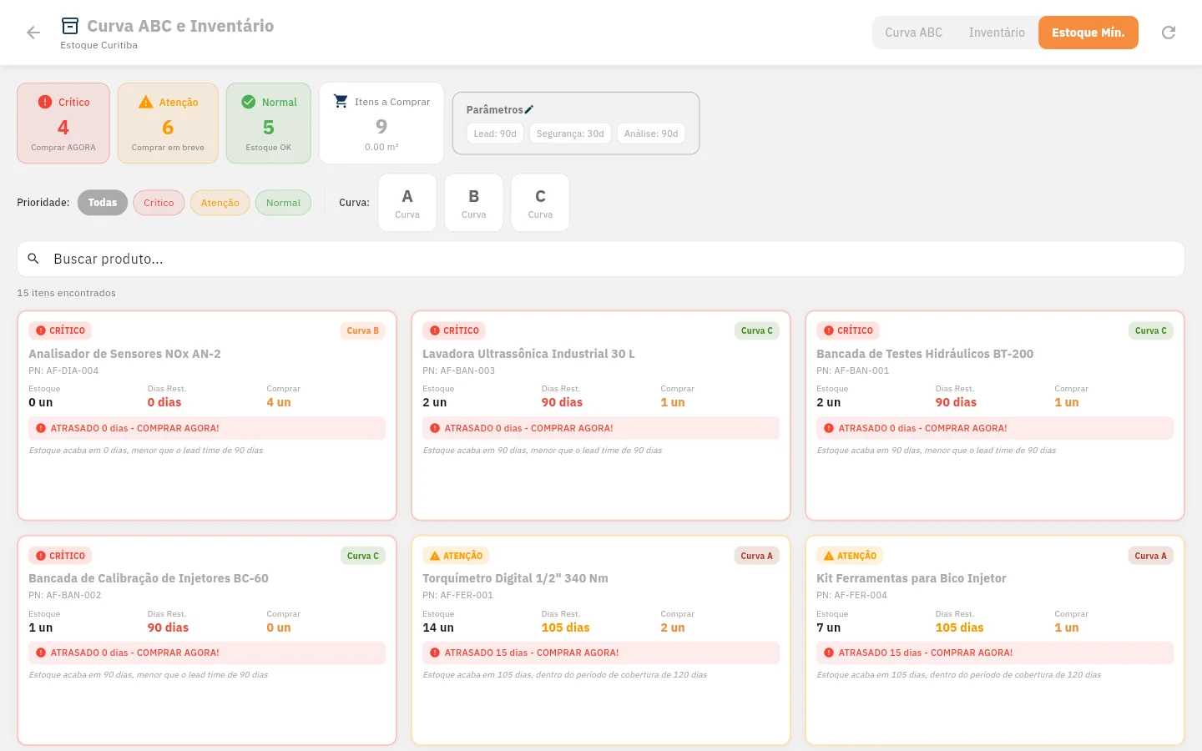The width and height of the screenshot is (1202, 751).
Task: Go back with the arrow icon
Action: point(33,33)
